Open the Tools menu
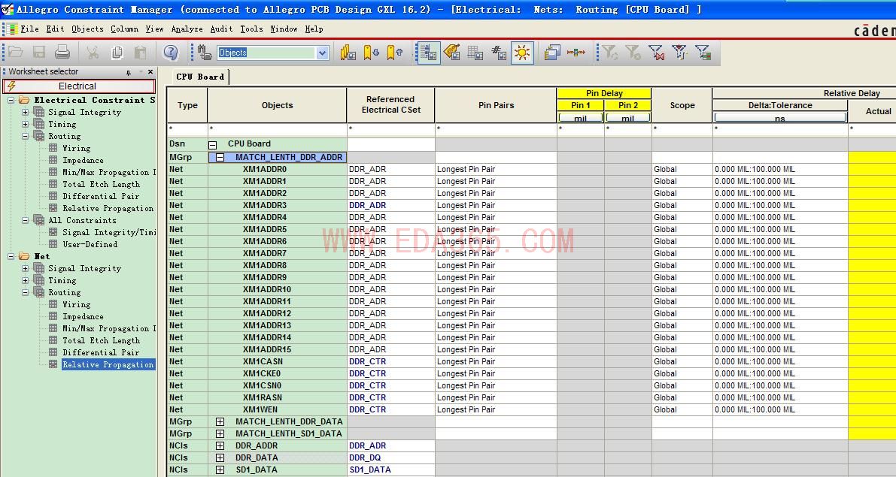Screen dimensions: 896x477 click(x=251, y=29)
